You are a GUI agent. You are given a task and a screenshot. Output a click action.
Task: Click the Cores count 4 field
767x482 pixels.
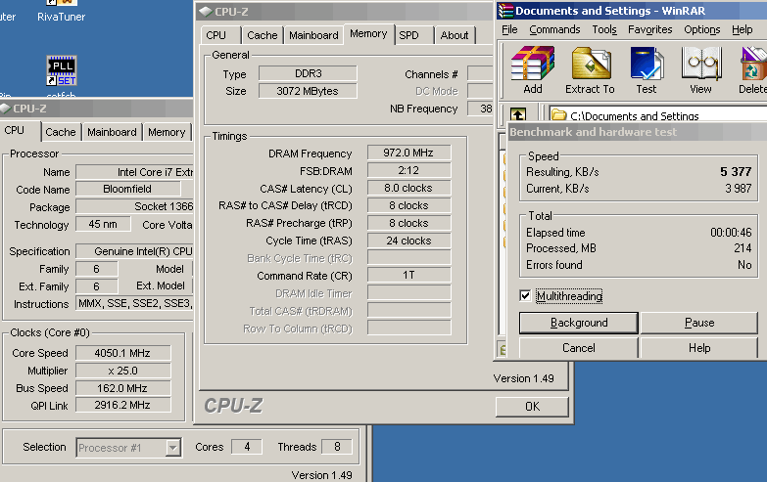coord(247,447)
